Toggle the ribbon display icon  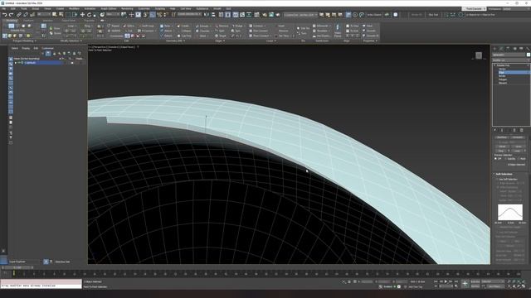click(x=235, y=15)
